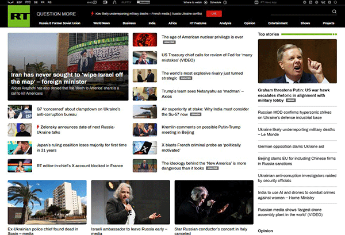Switch to ESP language edition
Image resolution: width=345 pixels, height=235 pixels.
(20, 2)
